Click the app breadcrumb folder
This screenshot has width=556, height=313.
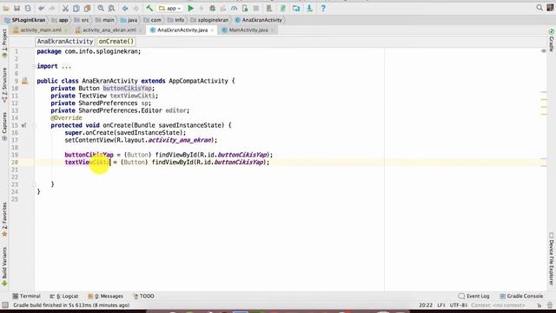click(x=60, y=20)
